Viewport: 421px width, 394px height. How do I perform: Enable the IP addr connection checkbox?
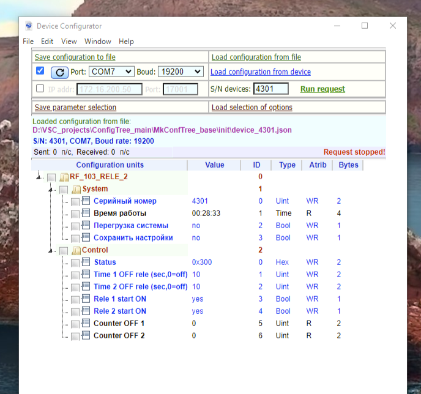(40, 88)
